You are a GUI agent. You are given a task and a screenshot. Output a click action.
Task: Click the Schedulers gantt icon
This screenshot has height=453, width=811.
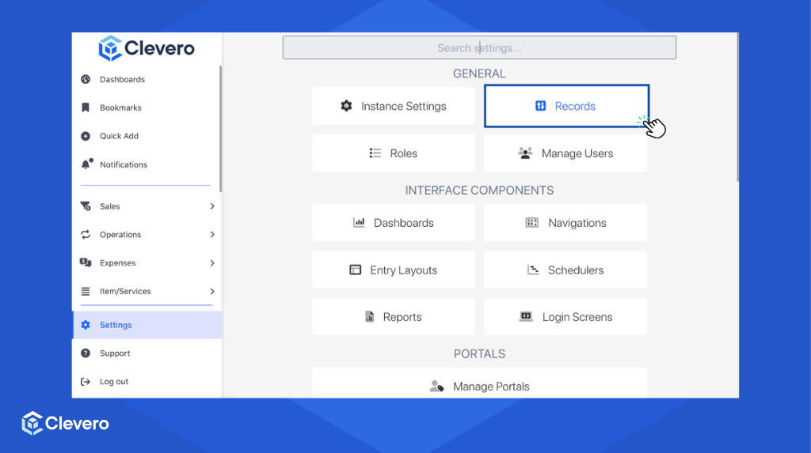pos(533,270)
